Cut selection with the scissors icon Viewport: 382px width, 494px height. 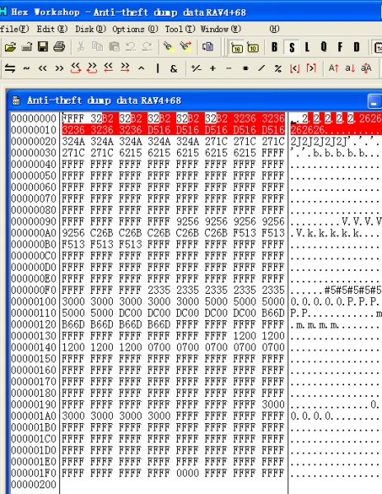[81, 47]
